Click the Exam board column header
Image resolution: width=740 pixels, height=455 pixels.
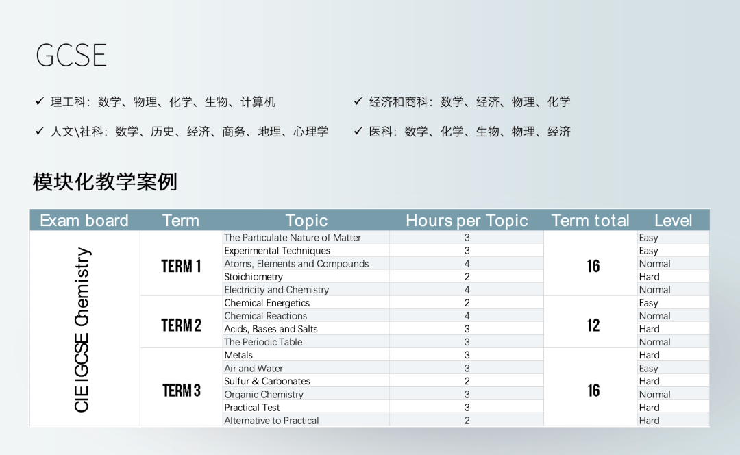pos(84,221)
